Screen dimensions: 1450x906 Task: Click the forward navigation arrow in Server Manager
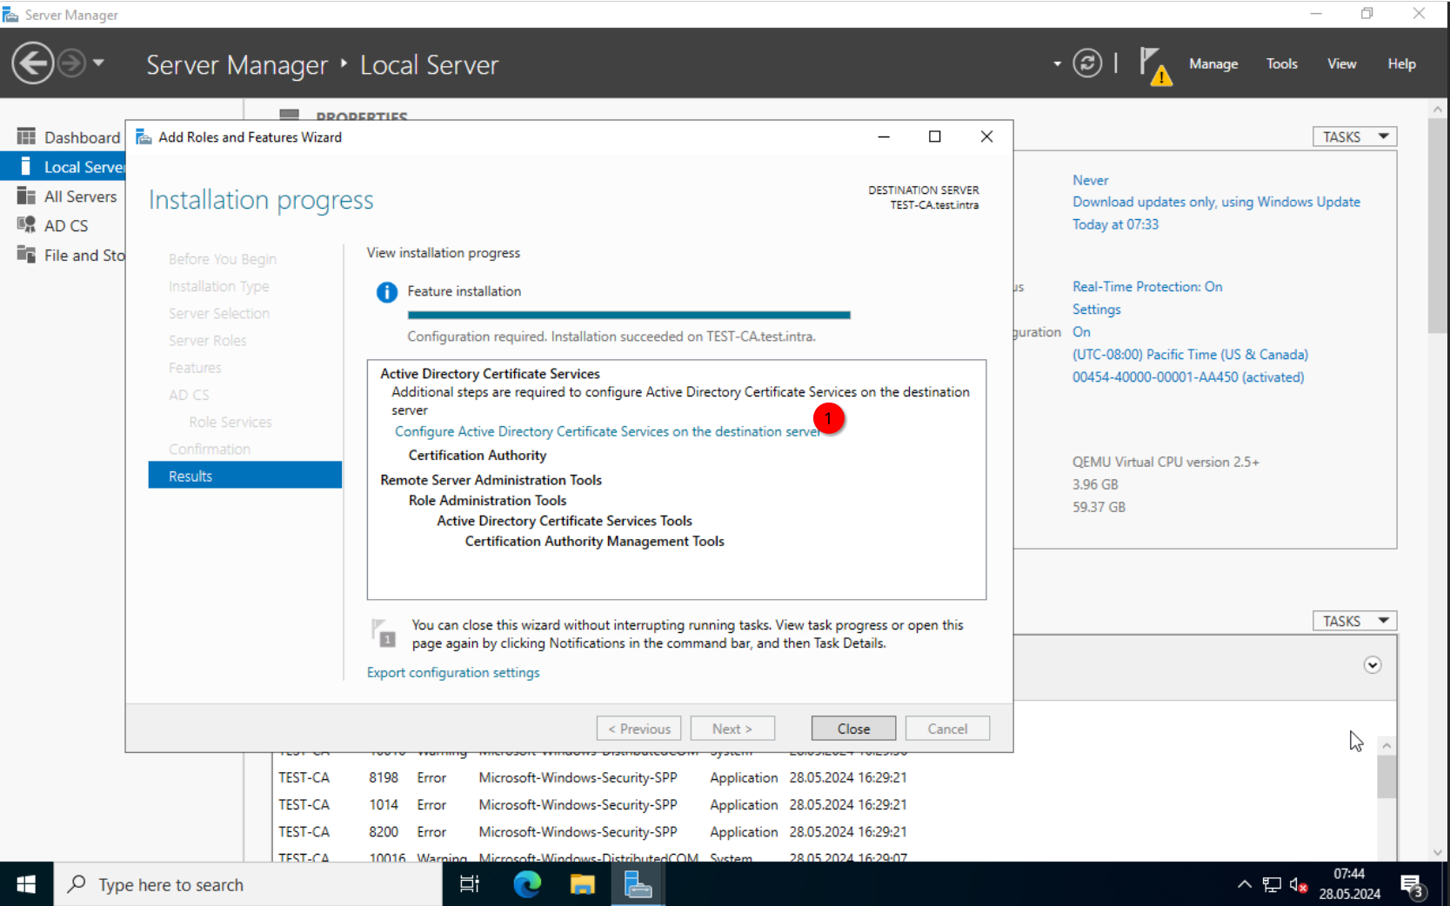[x=71, y=63]
